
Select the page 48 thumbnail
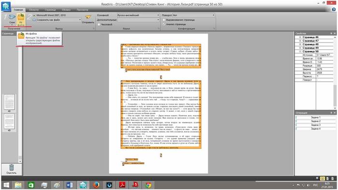[9, 102]
